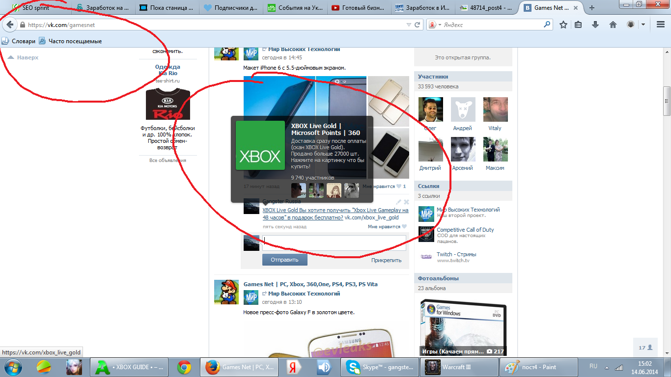
Task: Switch to the Paint window пост4
Action: pyautogui.click(x=540, y=367)
